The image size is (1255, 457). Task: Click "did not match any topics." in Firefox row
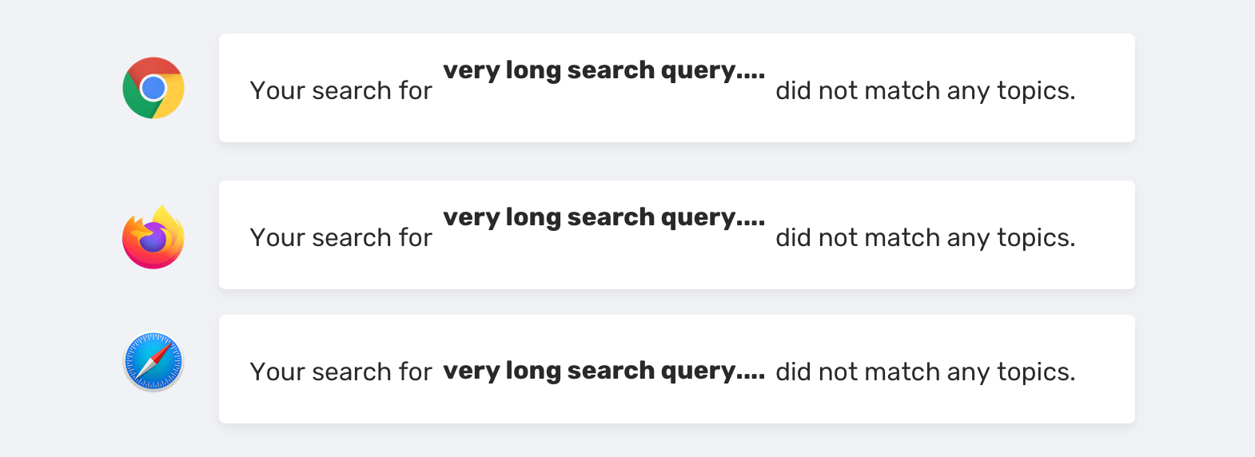(x=925, y=238)
